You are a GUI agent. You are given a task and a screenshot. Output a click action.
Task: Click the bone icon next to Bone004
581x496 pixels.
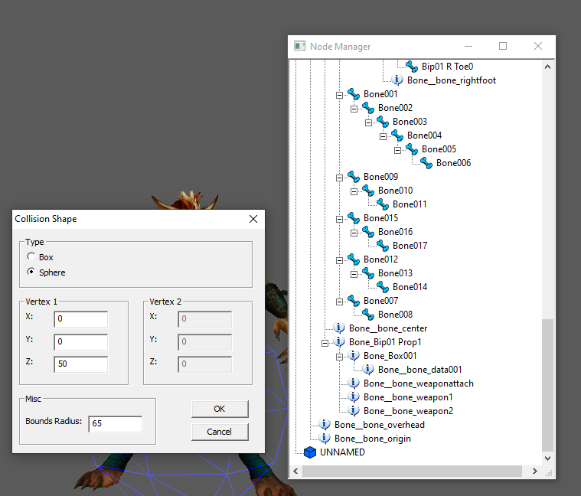(397, 135)
